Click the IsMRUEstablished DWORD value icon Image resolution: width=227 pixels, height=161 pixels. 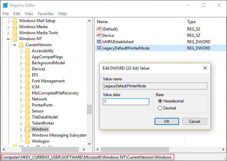pos(99,42)
